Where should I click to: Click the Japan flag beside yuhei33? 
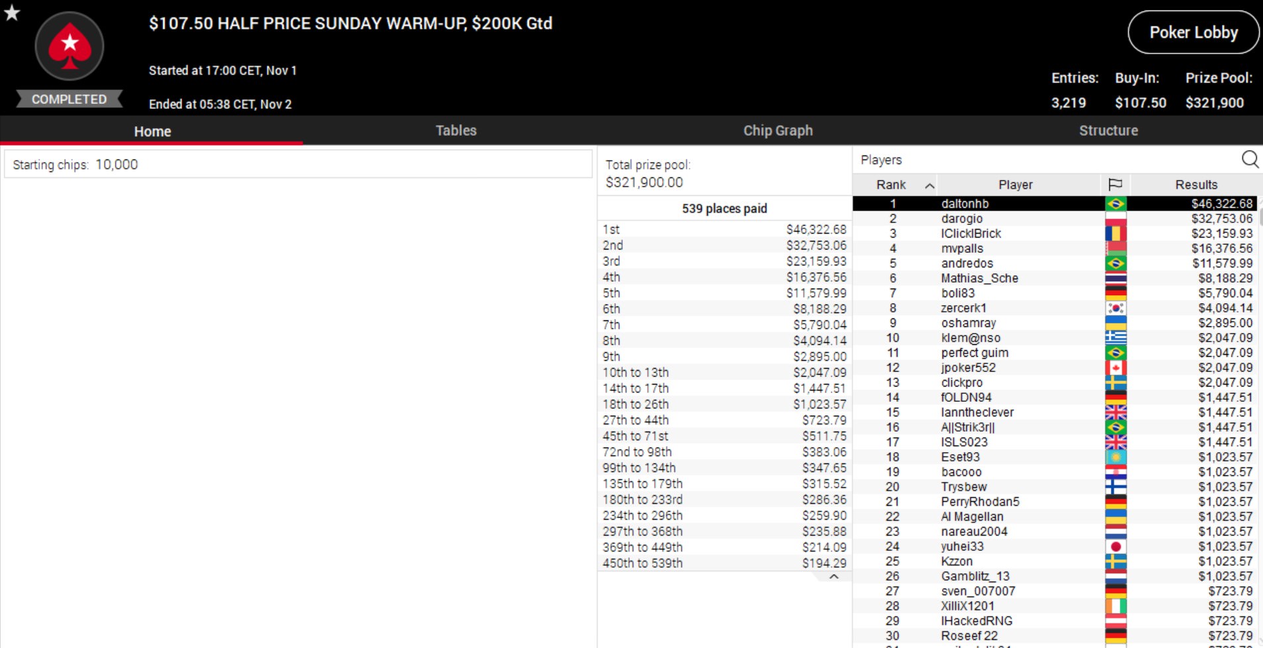point(1115,547)
